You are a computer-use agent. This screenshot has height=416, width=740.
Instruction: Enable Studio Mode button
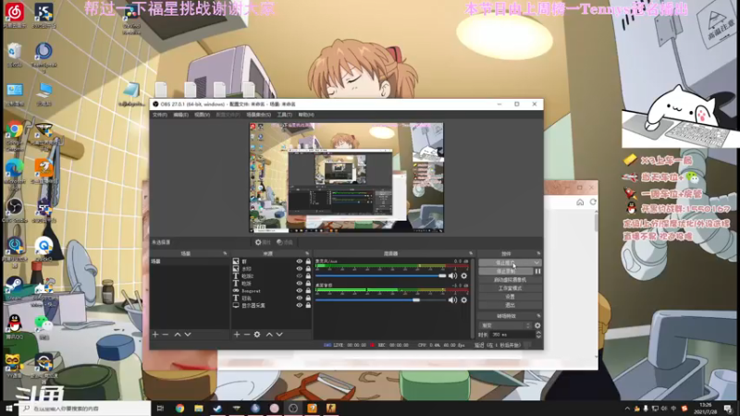510,288
